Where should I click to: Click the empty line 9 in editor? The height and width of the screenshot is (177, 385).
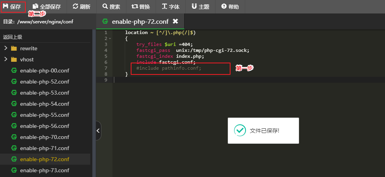[249, 80]
